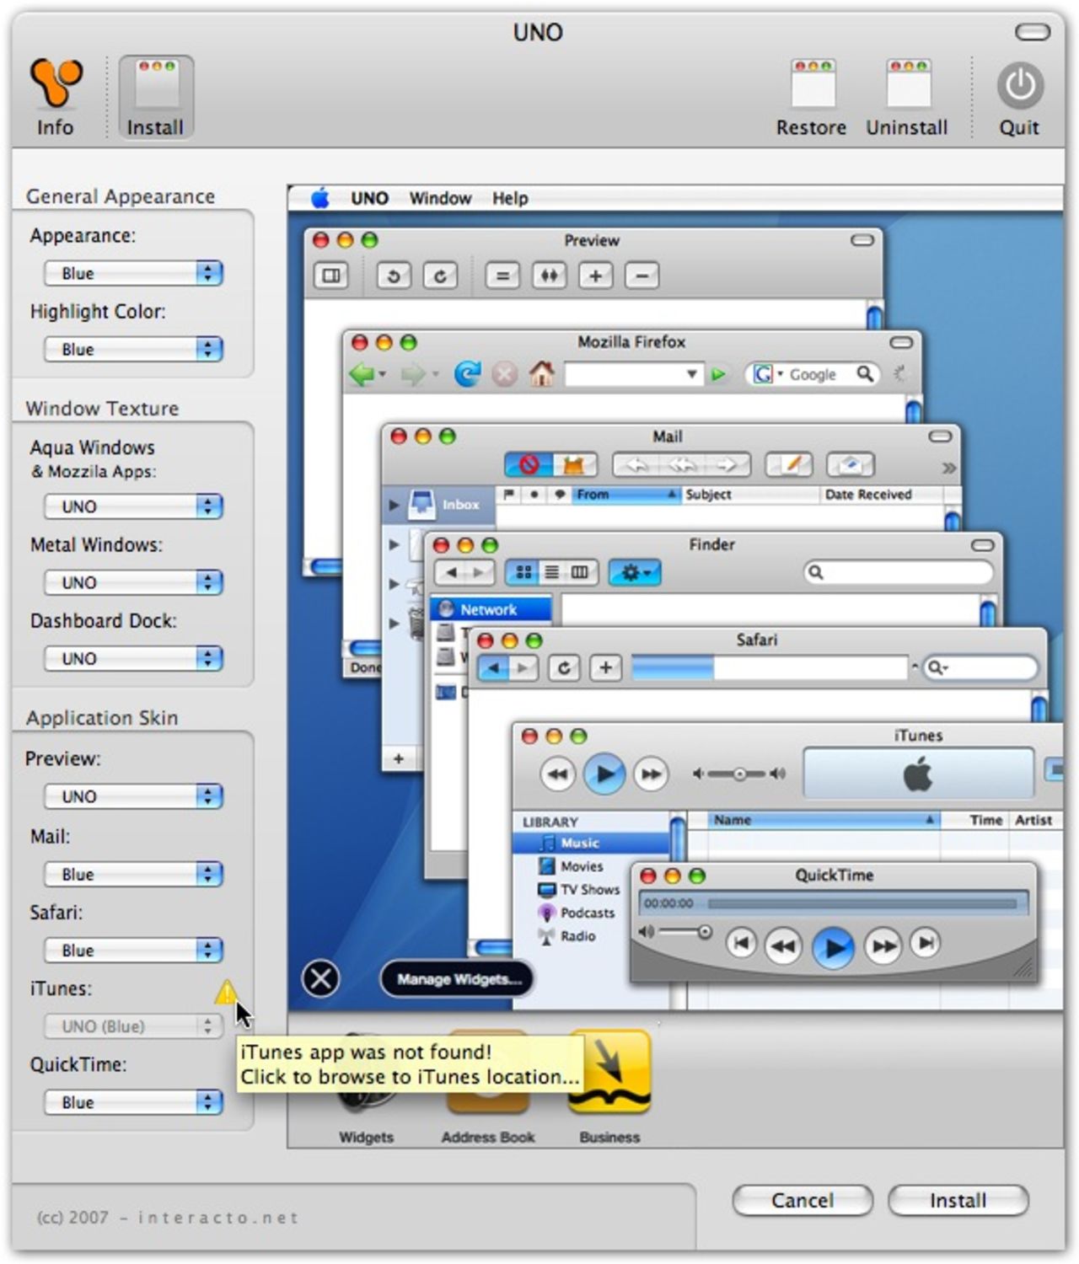The image size is (1079, 1264).
Task: Click the round X close widget button
Action: click(320, 978)
